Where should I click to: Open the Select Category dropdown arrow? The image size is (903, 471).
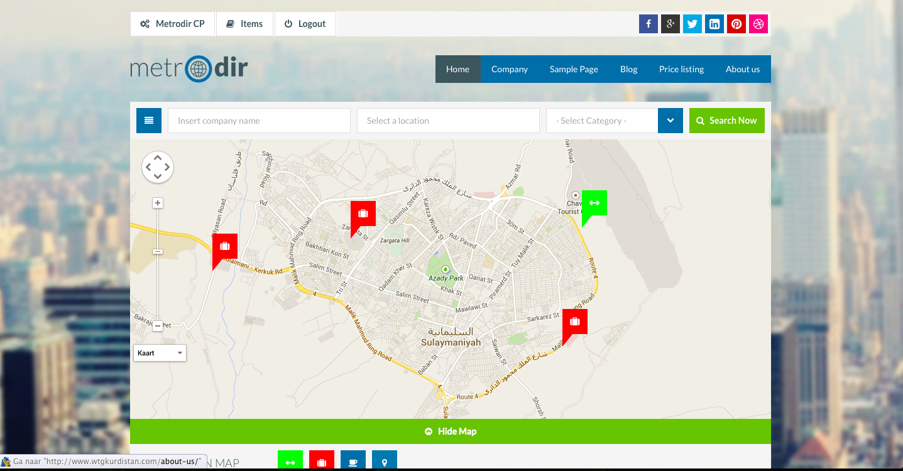(x=670, y=121)
